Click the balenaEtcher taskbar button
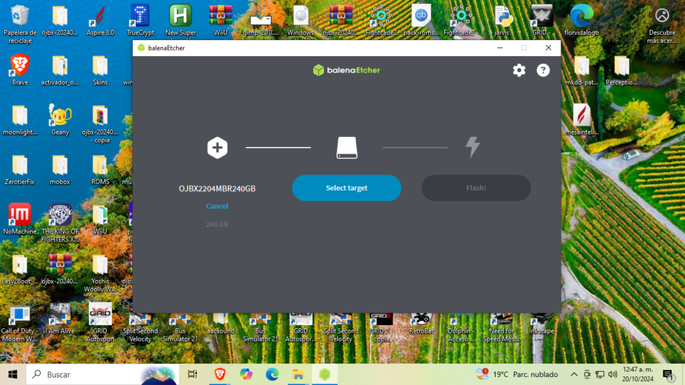 (x=324, y=374)
